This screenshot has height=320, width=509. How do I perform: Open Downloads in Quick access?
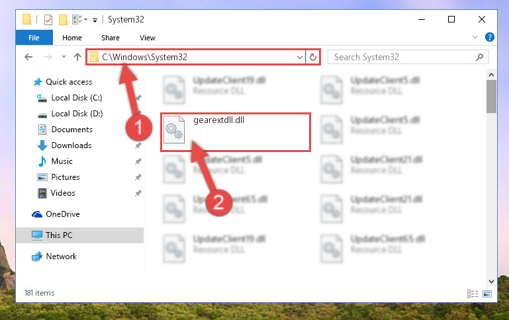(71, 145)
